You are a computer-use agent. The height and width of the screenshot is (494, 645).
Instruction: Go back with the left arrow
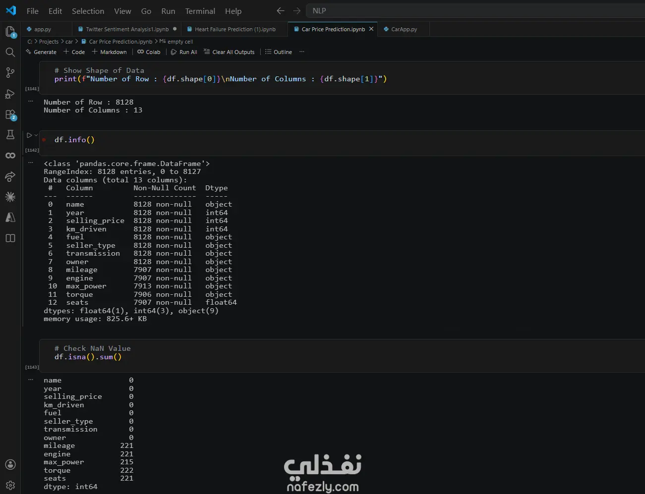coord(281,10)
